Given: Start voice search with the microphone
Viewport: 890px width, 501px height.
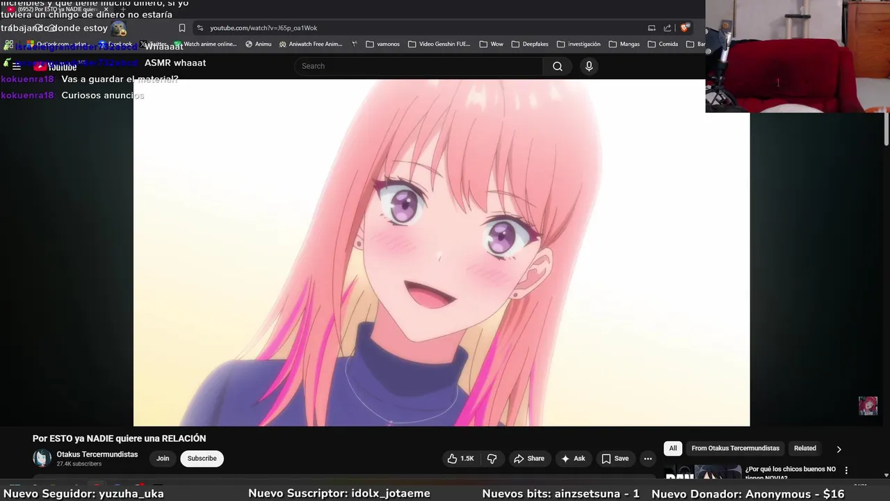Looking at the screenshot, I should click(x=589, y=66).
